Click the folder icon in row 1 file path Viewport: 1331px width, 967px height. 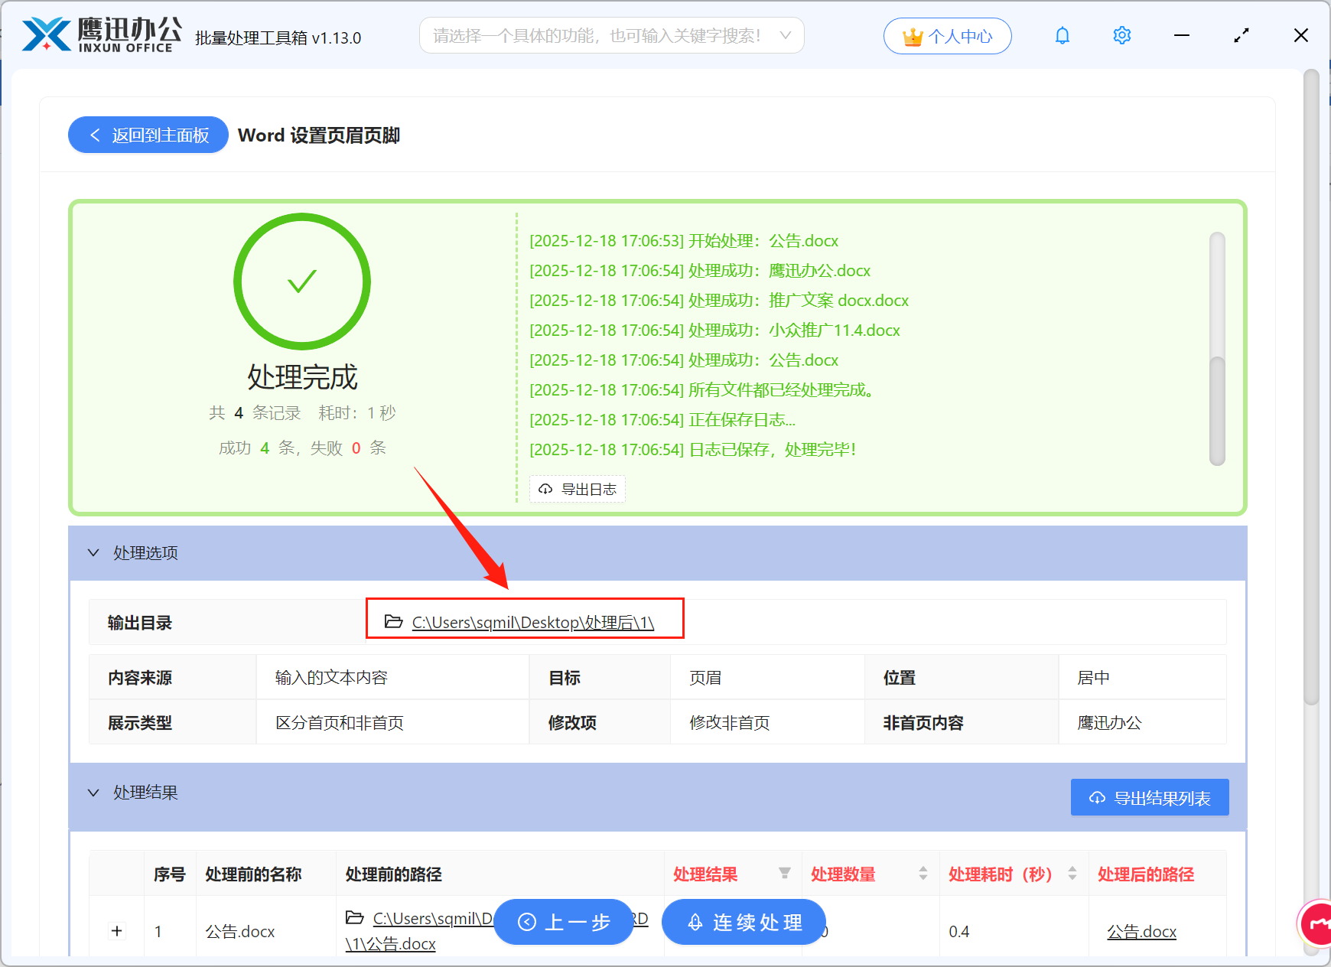pyautogui.click(x=353, y=919)
